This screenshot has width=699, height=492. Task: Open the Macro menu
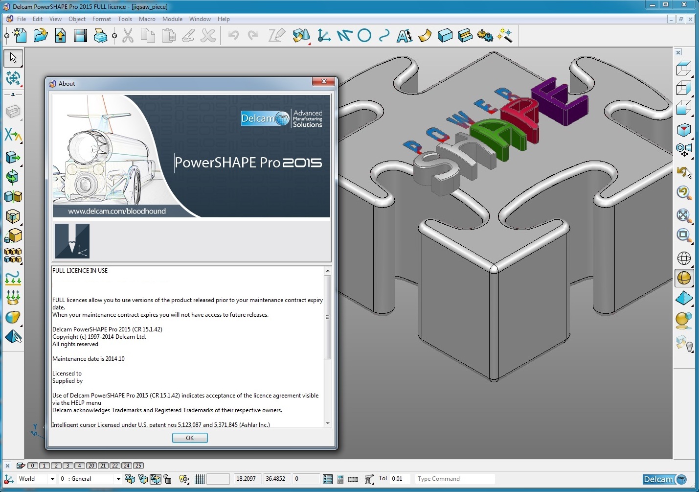pyautogui.click(x=147, y=19)
